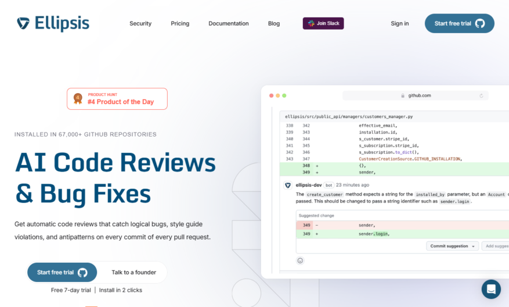The width and height of the screenshot is (509, 307).
Task: Click the header Start free trial button
Action: coord(459,23)
